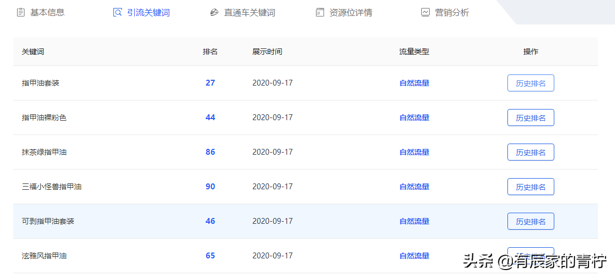Click rank value 46
The height and width of the screenshot is (277, 615).
(x=210, y=221)
